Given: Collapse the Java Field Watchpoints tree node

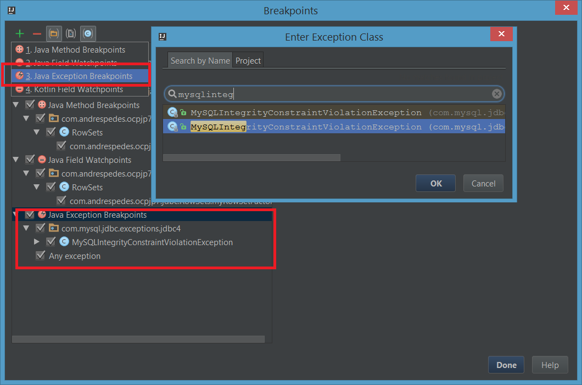Looking at the screenshot, I should tap(15, 160).
